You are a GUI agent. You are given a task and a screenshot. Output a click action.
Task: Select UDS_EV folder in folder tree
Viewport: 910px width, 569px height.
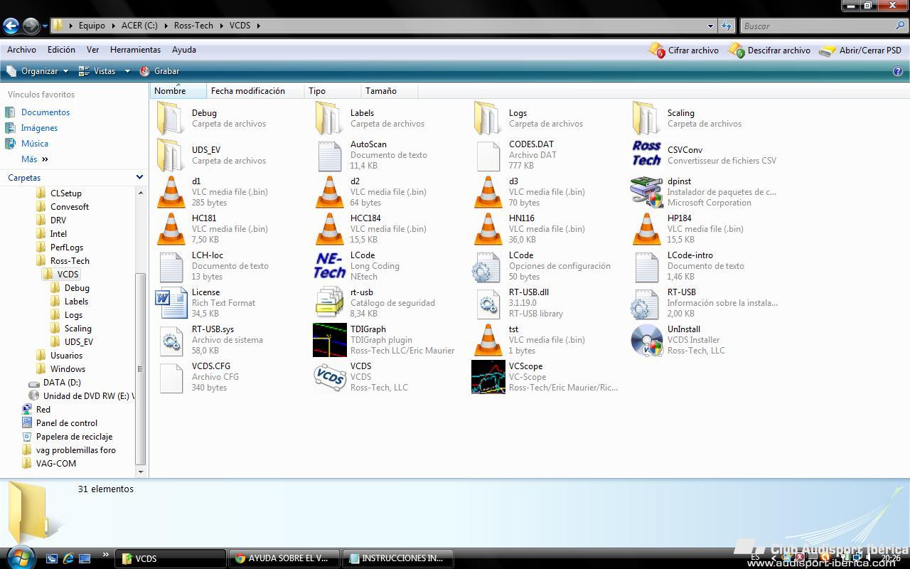tap(78, 342)
